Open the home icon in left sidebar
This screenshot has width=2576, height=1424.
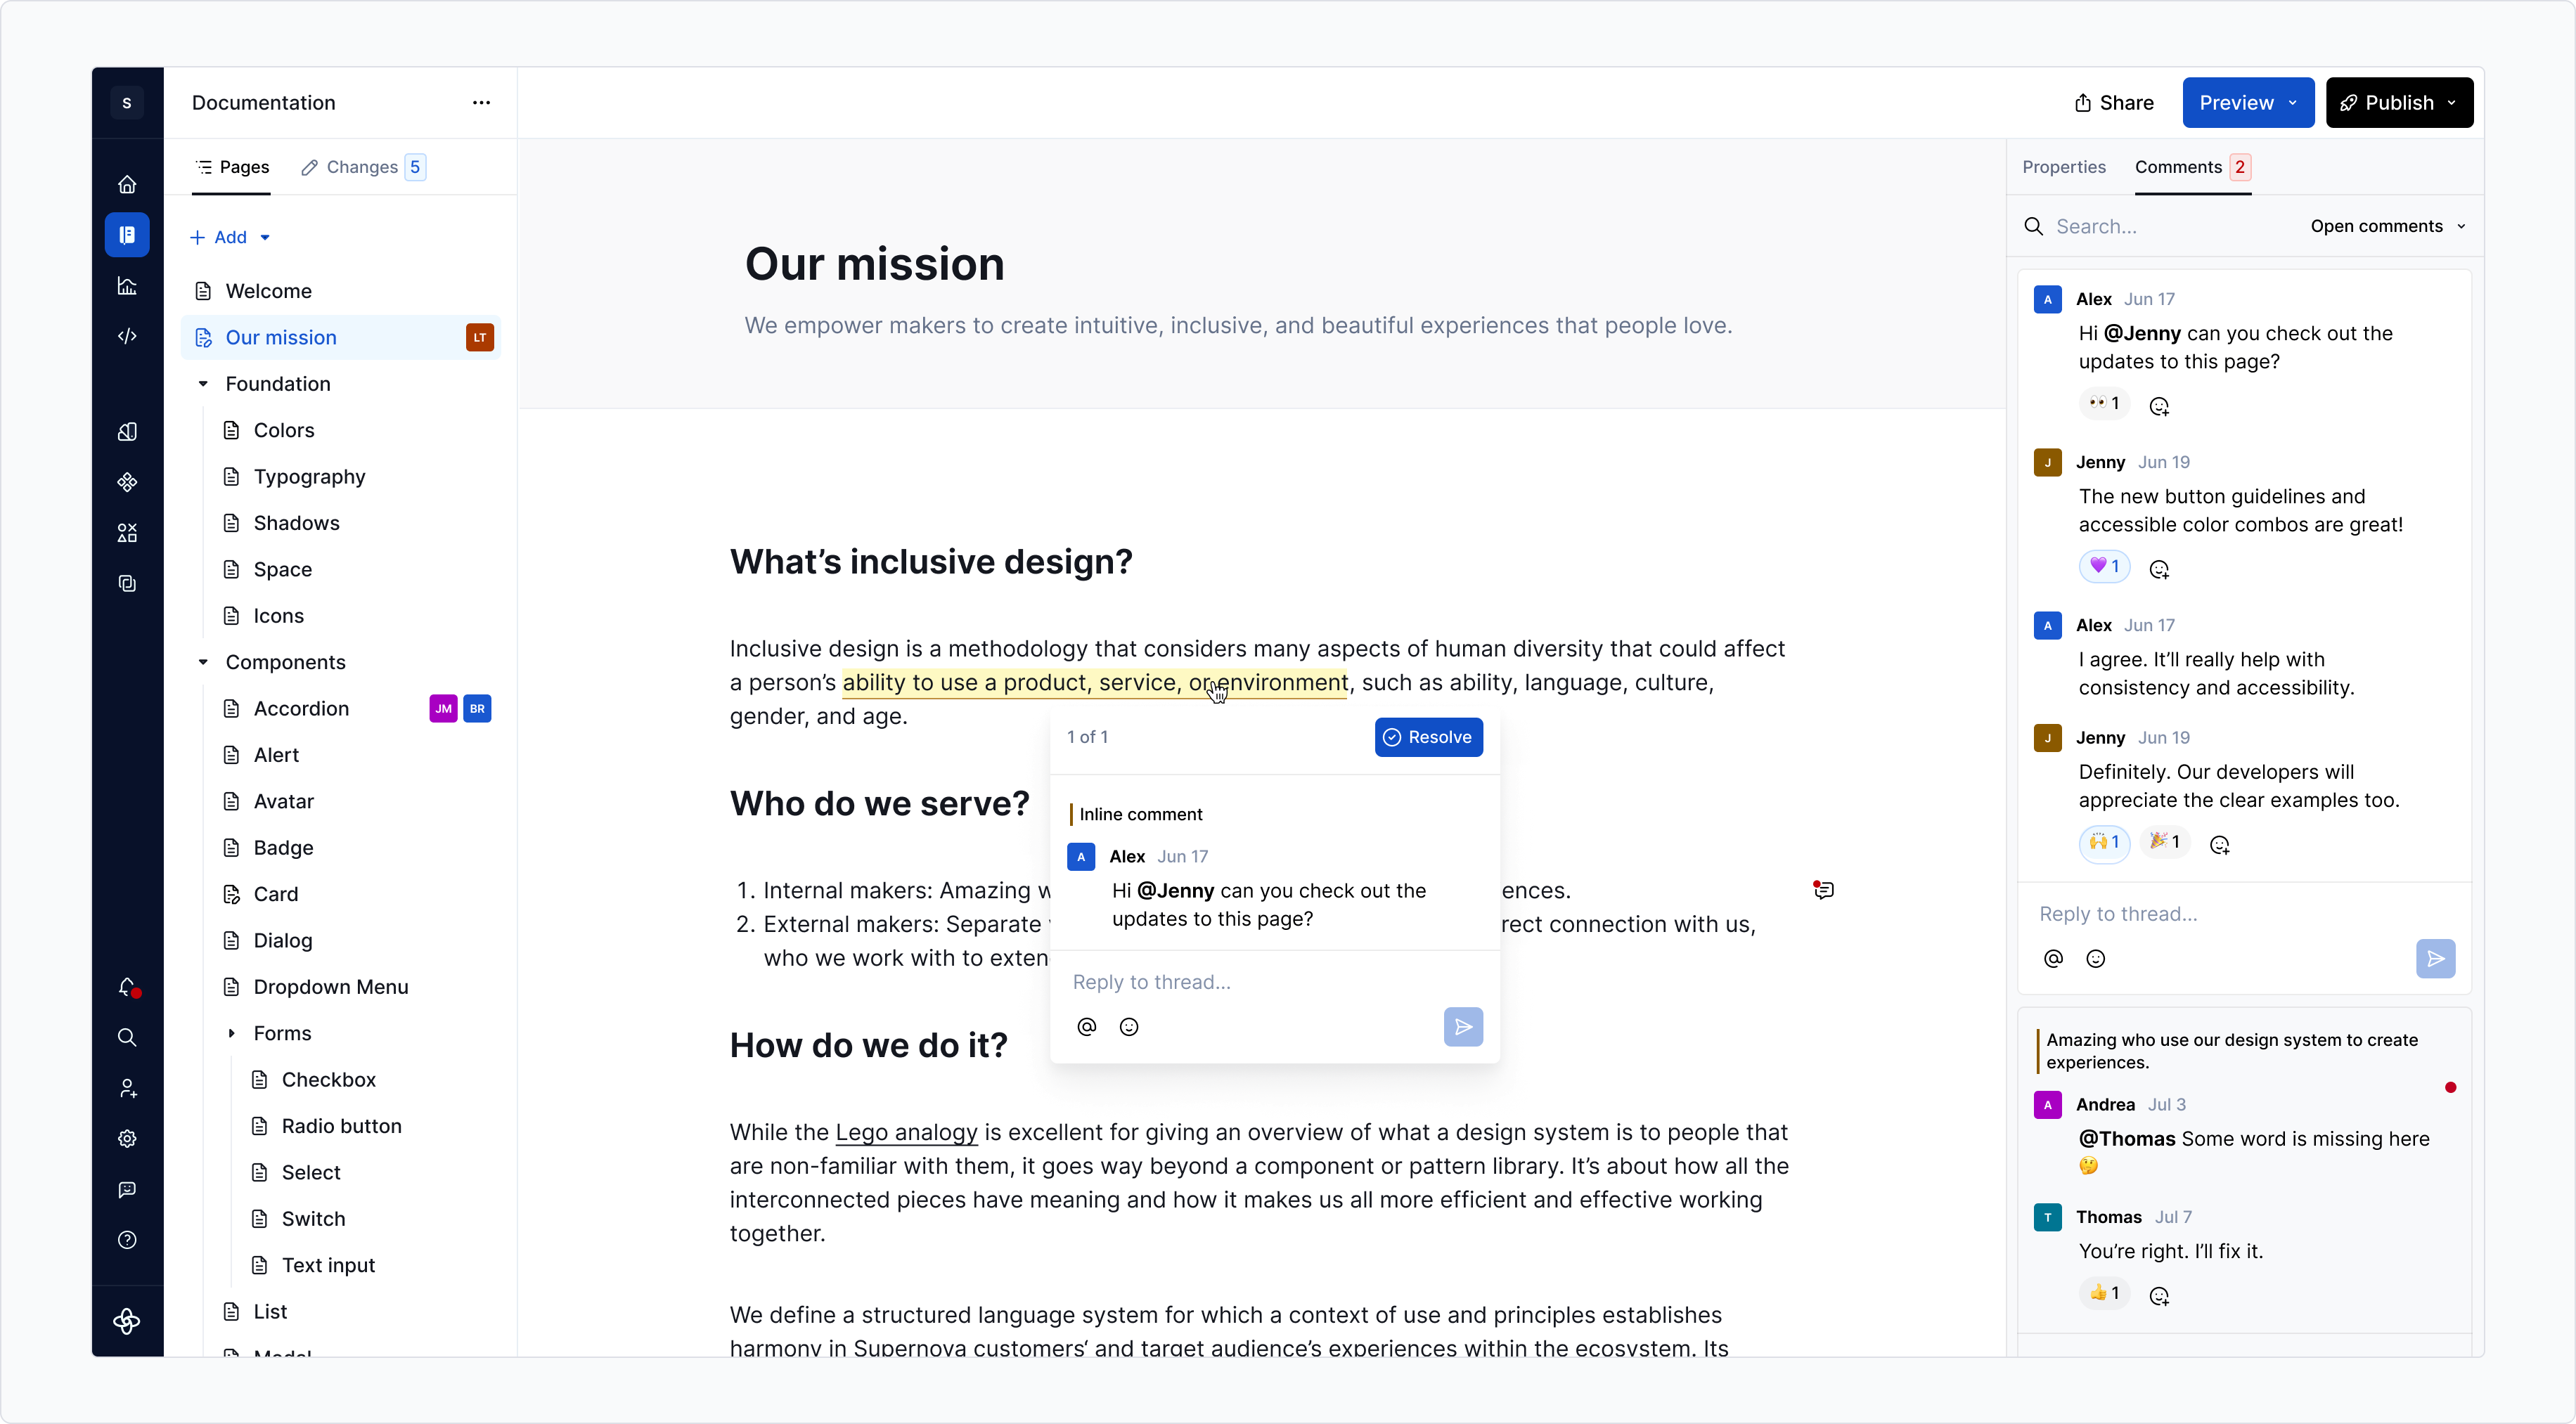pos(127,184)
